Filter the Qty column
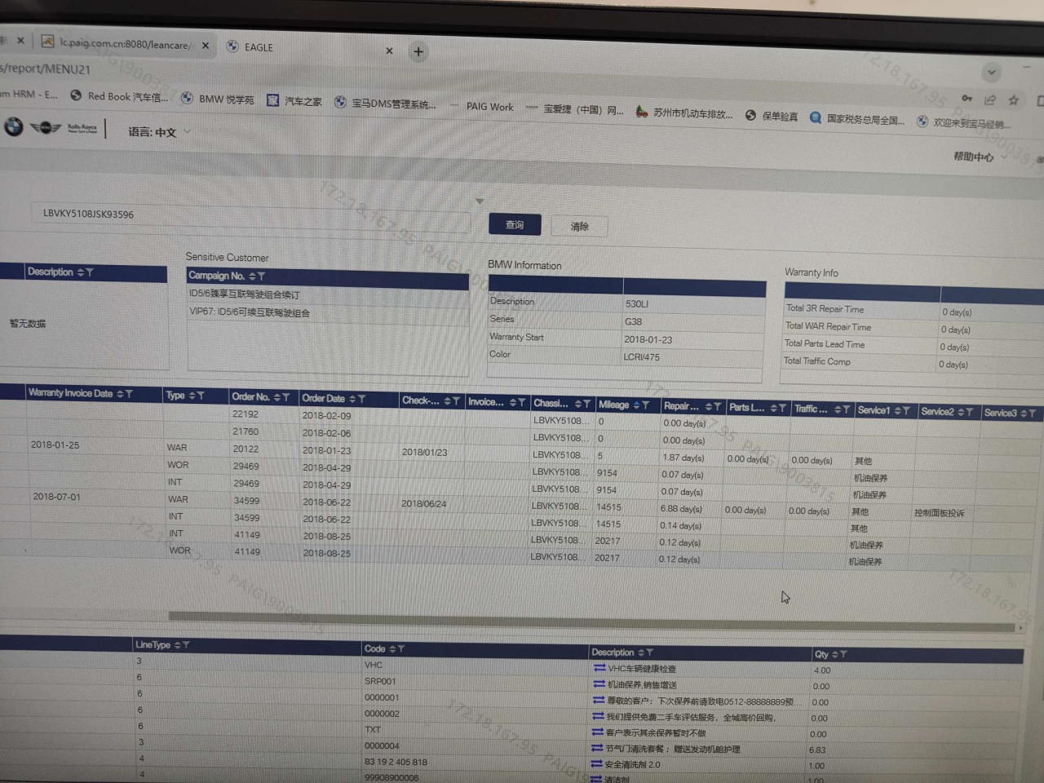 (843, 654)
